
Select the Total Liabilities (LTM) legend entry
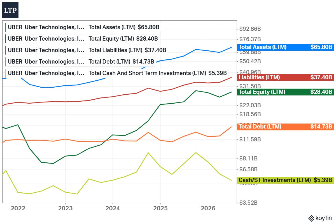tap(87, 50)
